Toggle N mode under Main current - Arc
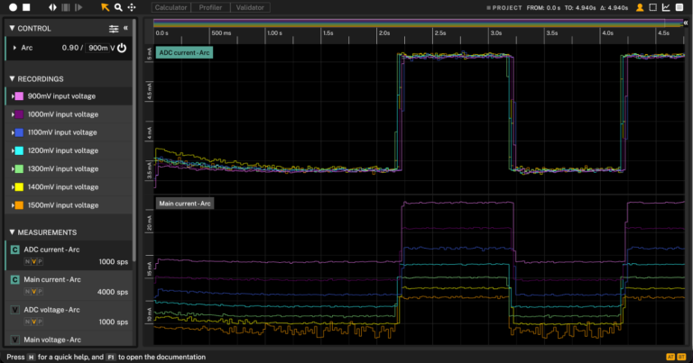 [27, 292]
